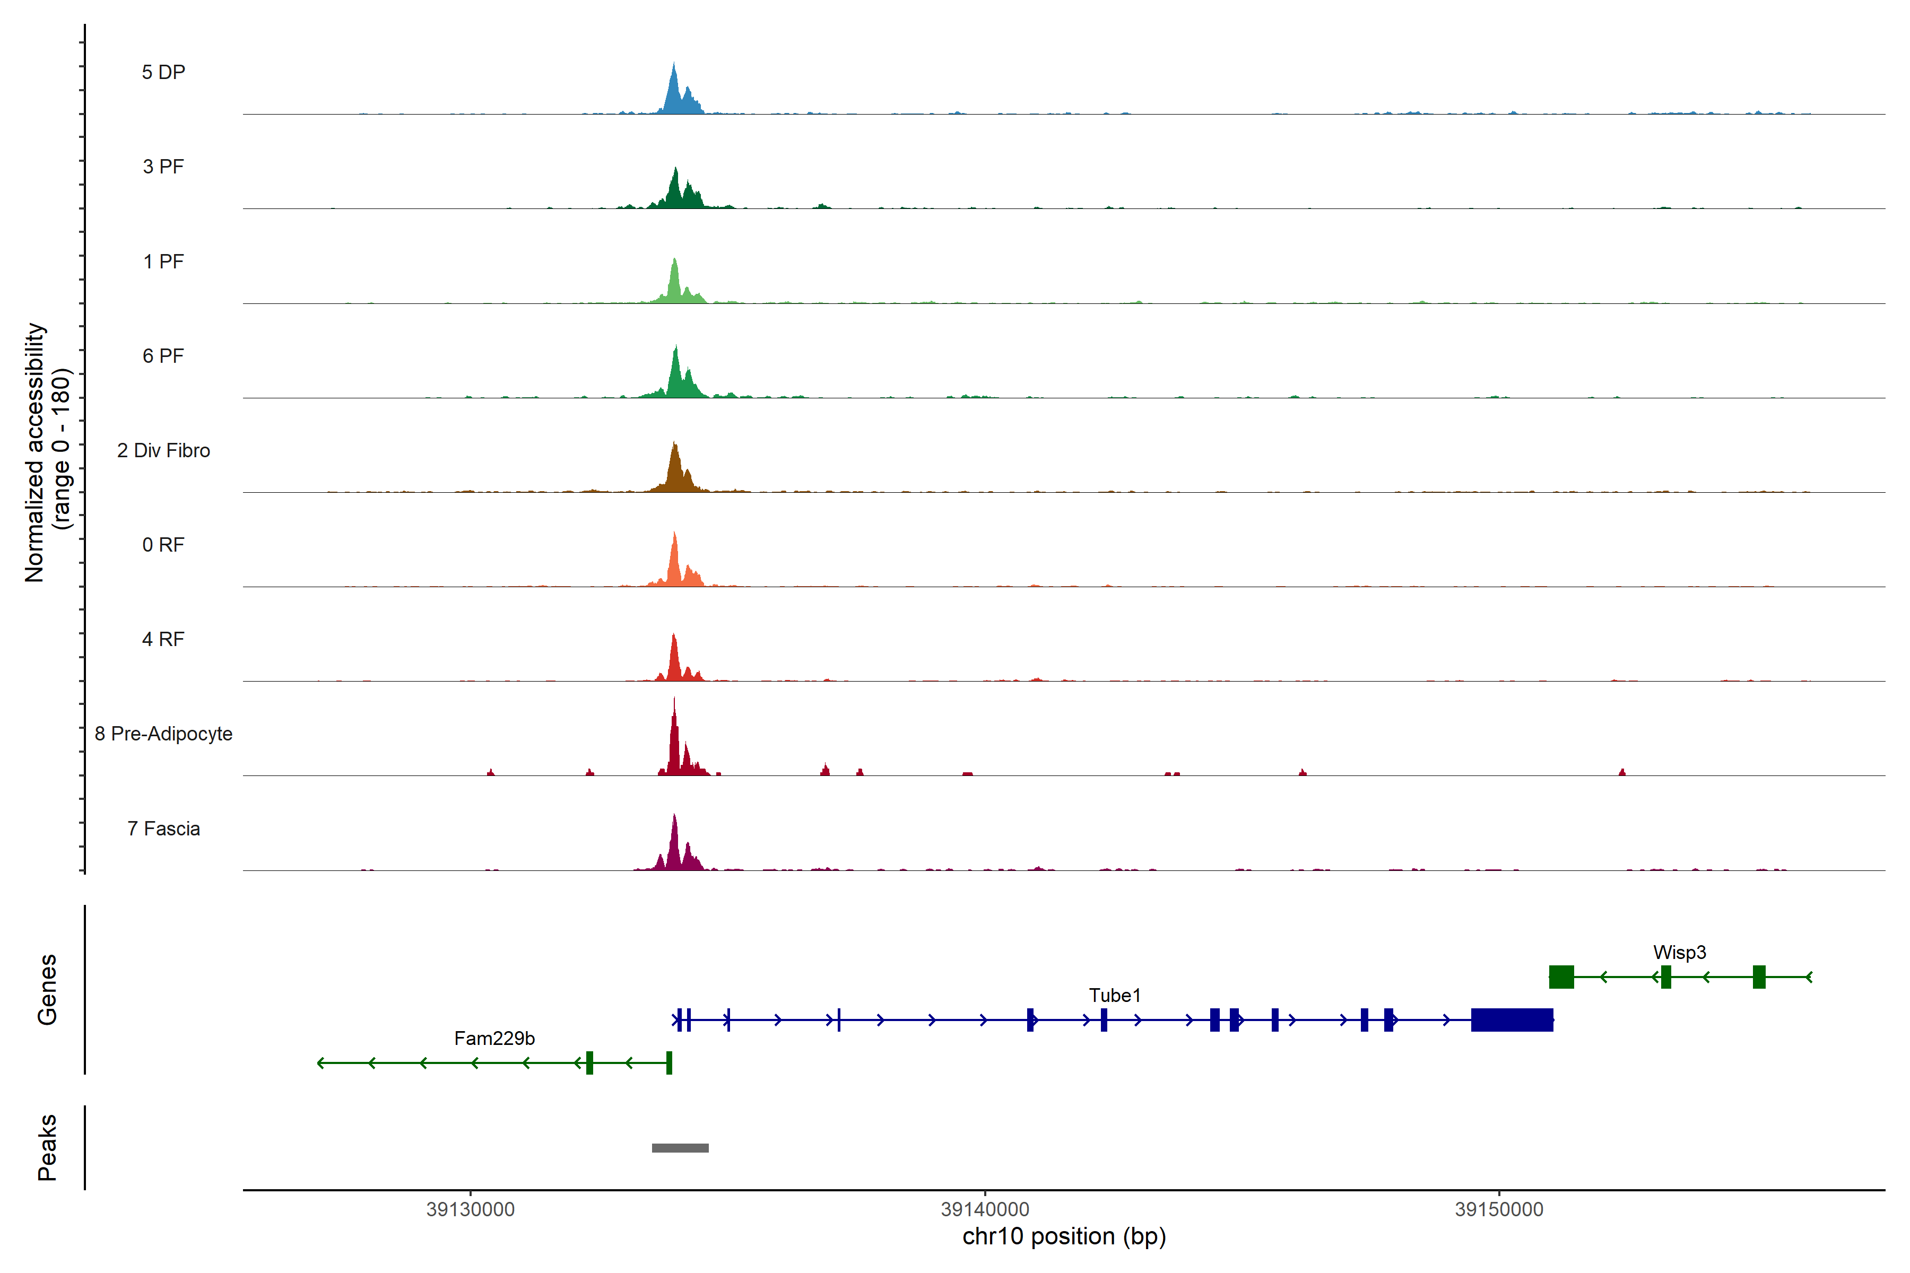Click the 8 Pre-Adipocyte track label
This screenshot has height=1273, width=1910.
(163, 733)
